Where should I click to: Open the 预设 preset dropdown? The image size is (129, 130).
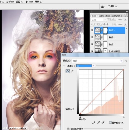coord(97,61)
